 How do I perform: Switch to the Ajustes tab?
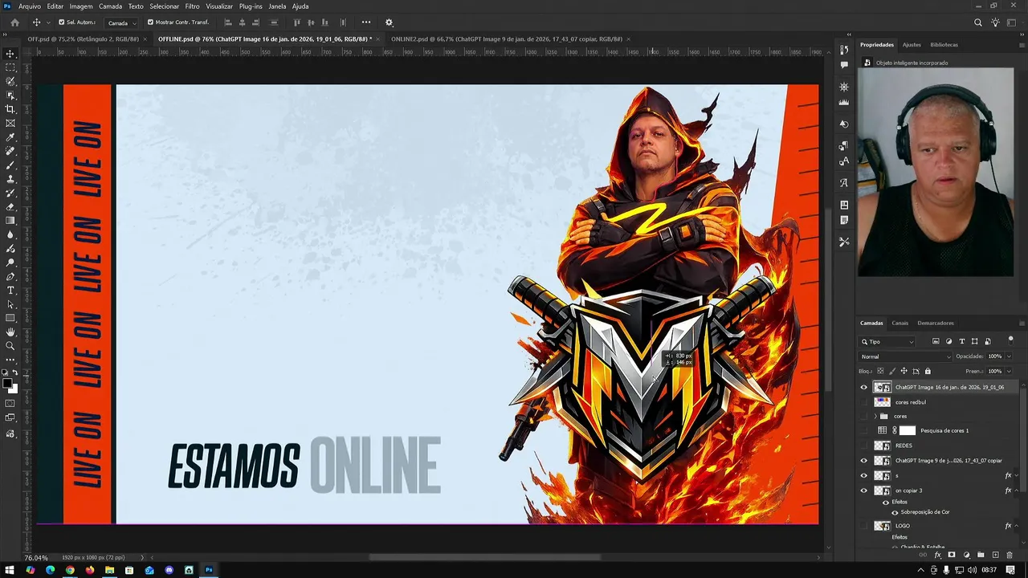912,45
